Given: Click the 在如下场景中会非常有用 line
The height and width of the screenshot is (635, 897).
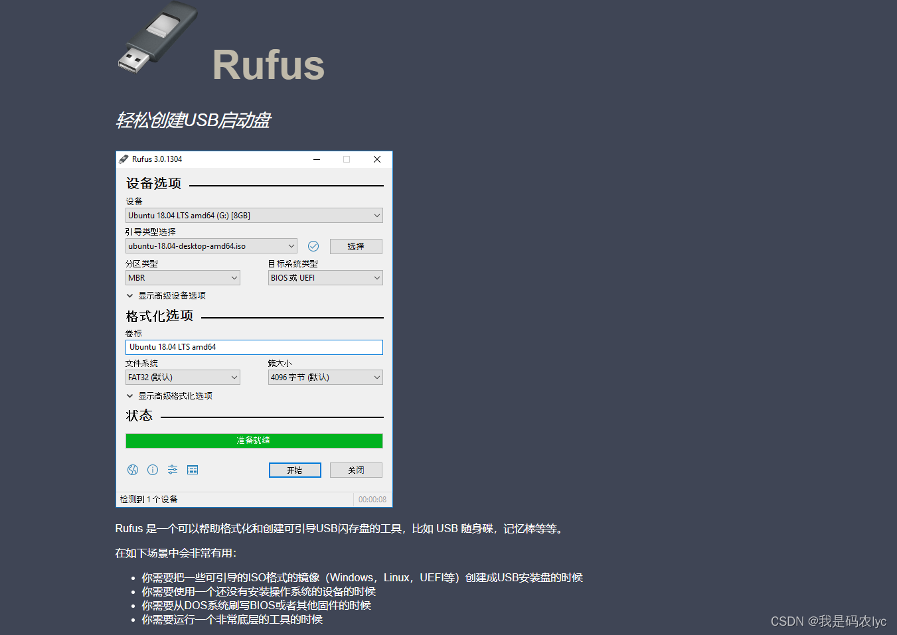Looking at the screenshot, I should pyautogui.click(x=176, y=553).
